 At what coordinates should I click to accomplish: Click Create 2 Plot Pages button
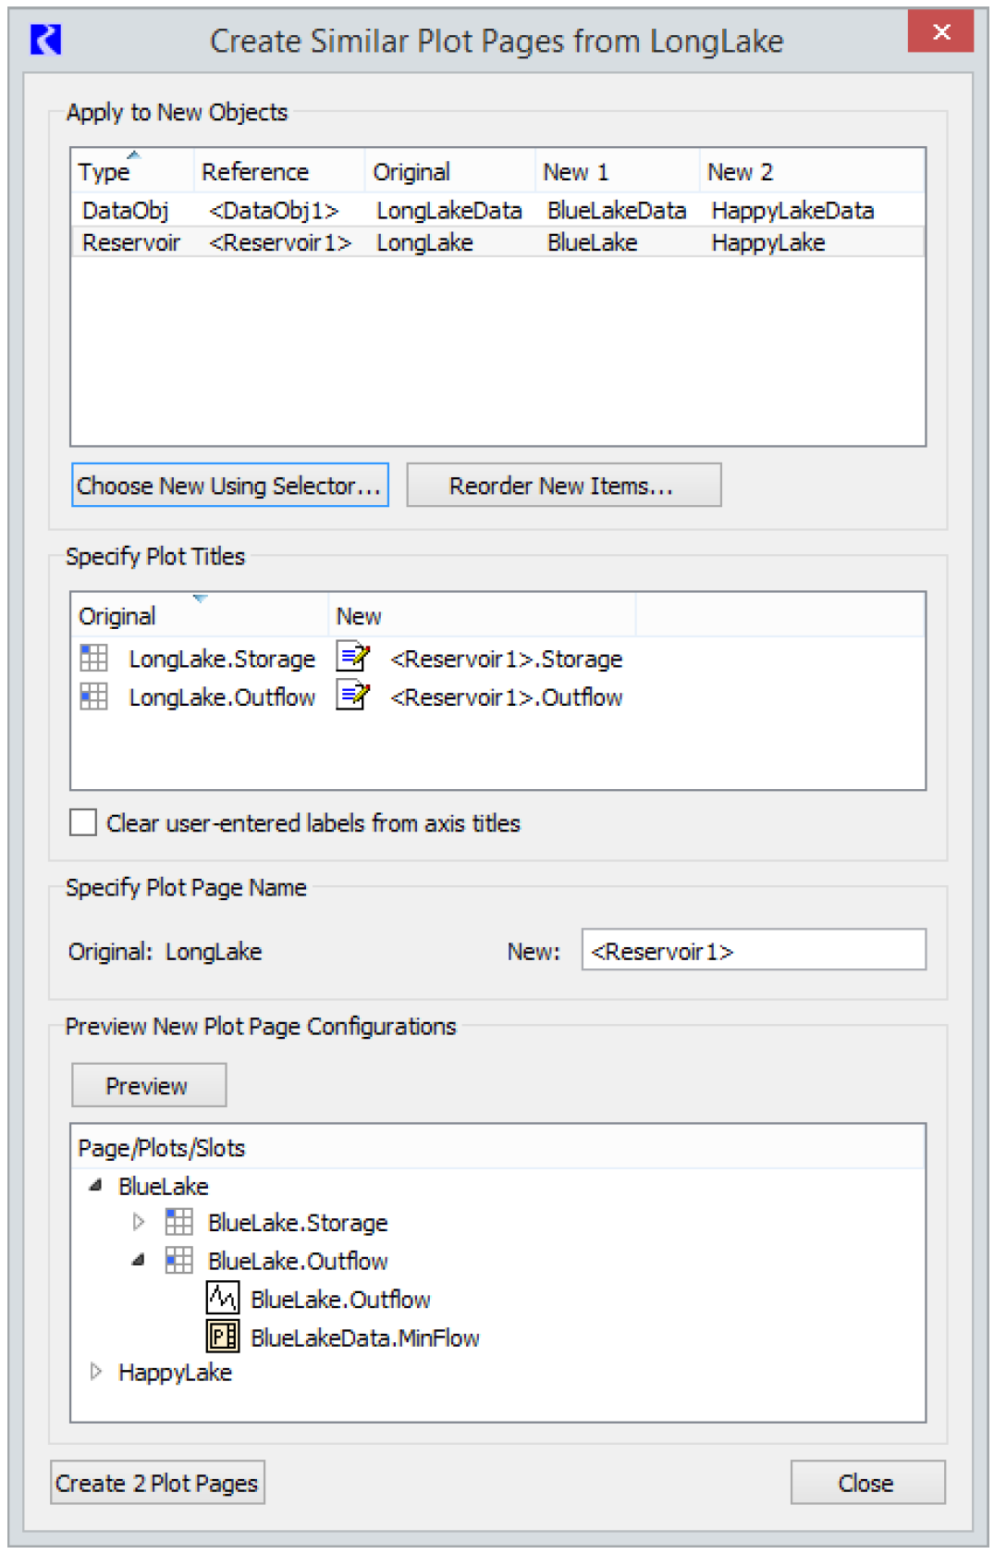tap(157, 1483)
